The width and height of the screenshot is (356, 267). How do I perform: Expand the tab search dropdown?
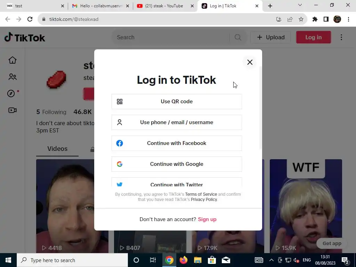[300, 5]
